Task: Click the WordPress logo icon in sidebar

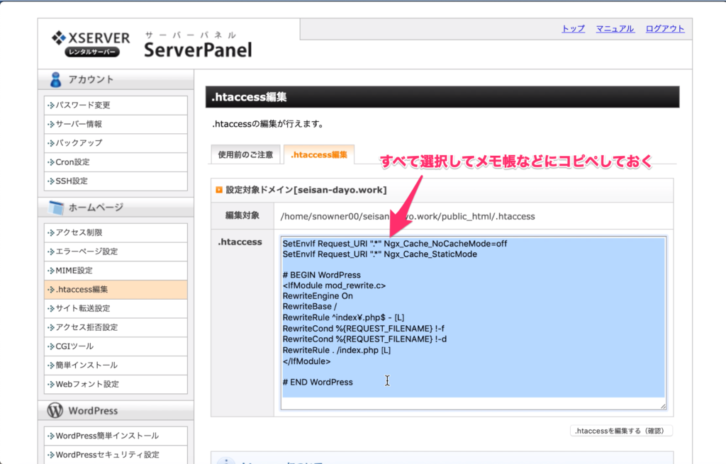Action: (x=55, y=411)
